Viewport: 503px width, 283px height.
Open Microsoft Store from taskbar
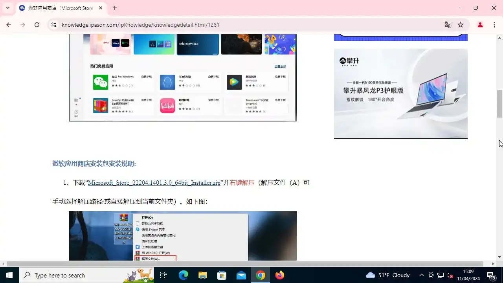coord(222,275)
